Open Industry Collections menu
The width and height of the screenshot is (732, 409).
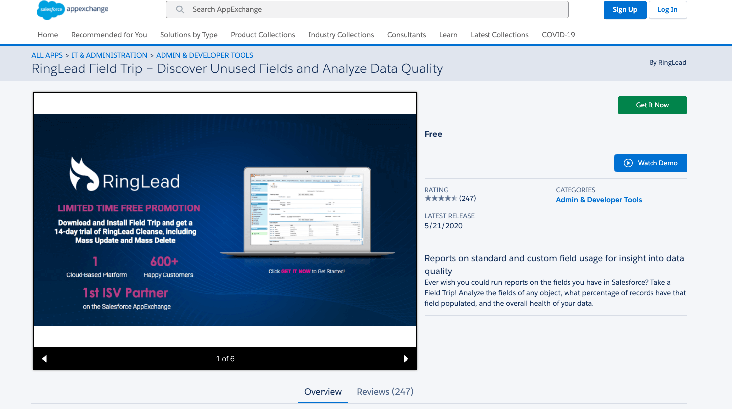(341, 35)
